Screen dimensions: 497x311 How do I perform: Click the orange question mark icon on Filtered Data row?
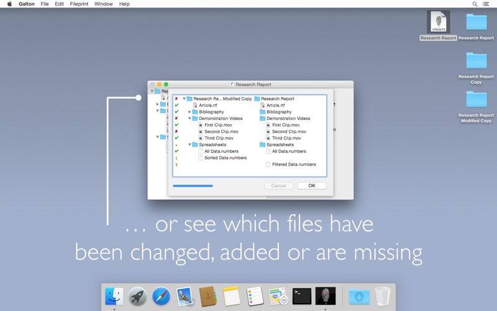coord(176,165)
